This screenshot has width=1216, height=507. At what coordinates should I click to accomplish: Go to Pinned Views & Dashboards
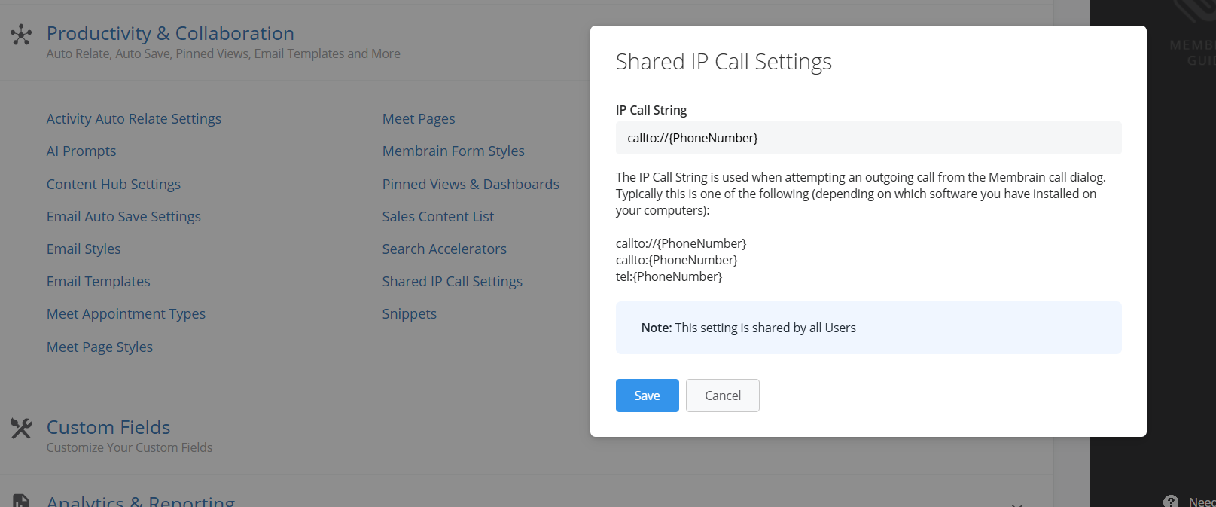click(471, 185)
